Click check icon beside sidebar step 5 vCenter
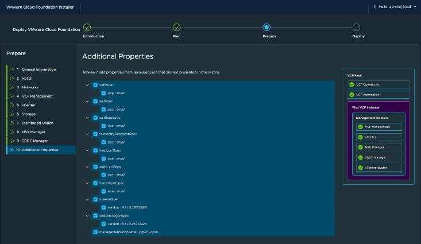Screen dimensions: 421x244 coord(11,105)
